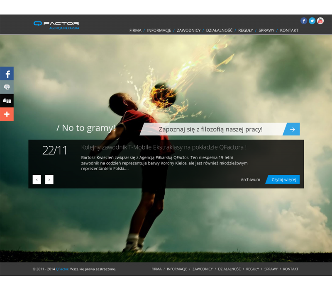Open the Archiwum link
The image size is (332, 290).
pos(250,179)
